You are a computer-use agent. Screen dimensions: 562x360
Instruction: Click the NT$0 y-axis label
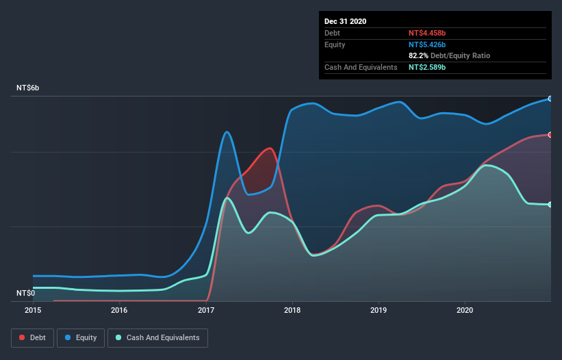pyautogui.click(x=26, y=293)
